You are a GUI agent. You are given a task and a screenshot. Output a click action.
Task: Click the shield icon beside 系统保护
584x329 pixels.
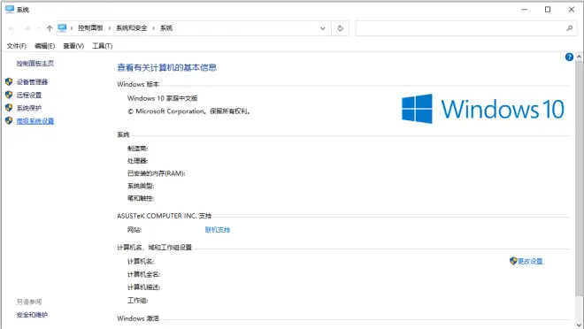pyautogui.click(x=9, y=108)
